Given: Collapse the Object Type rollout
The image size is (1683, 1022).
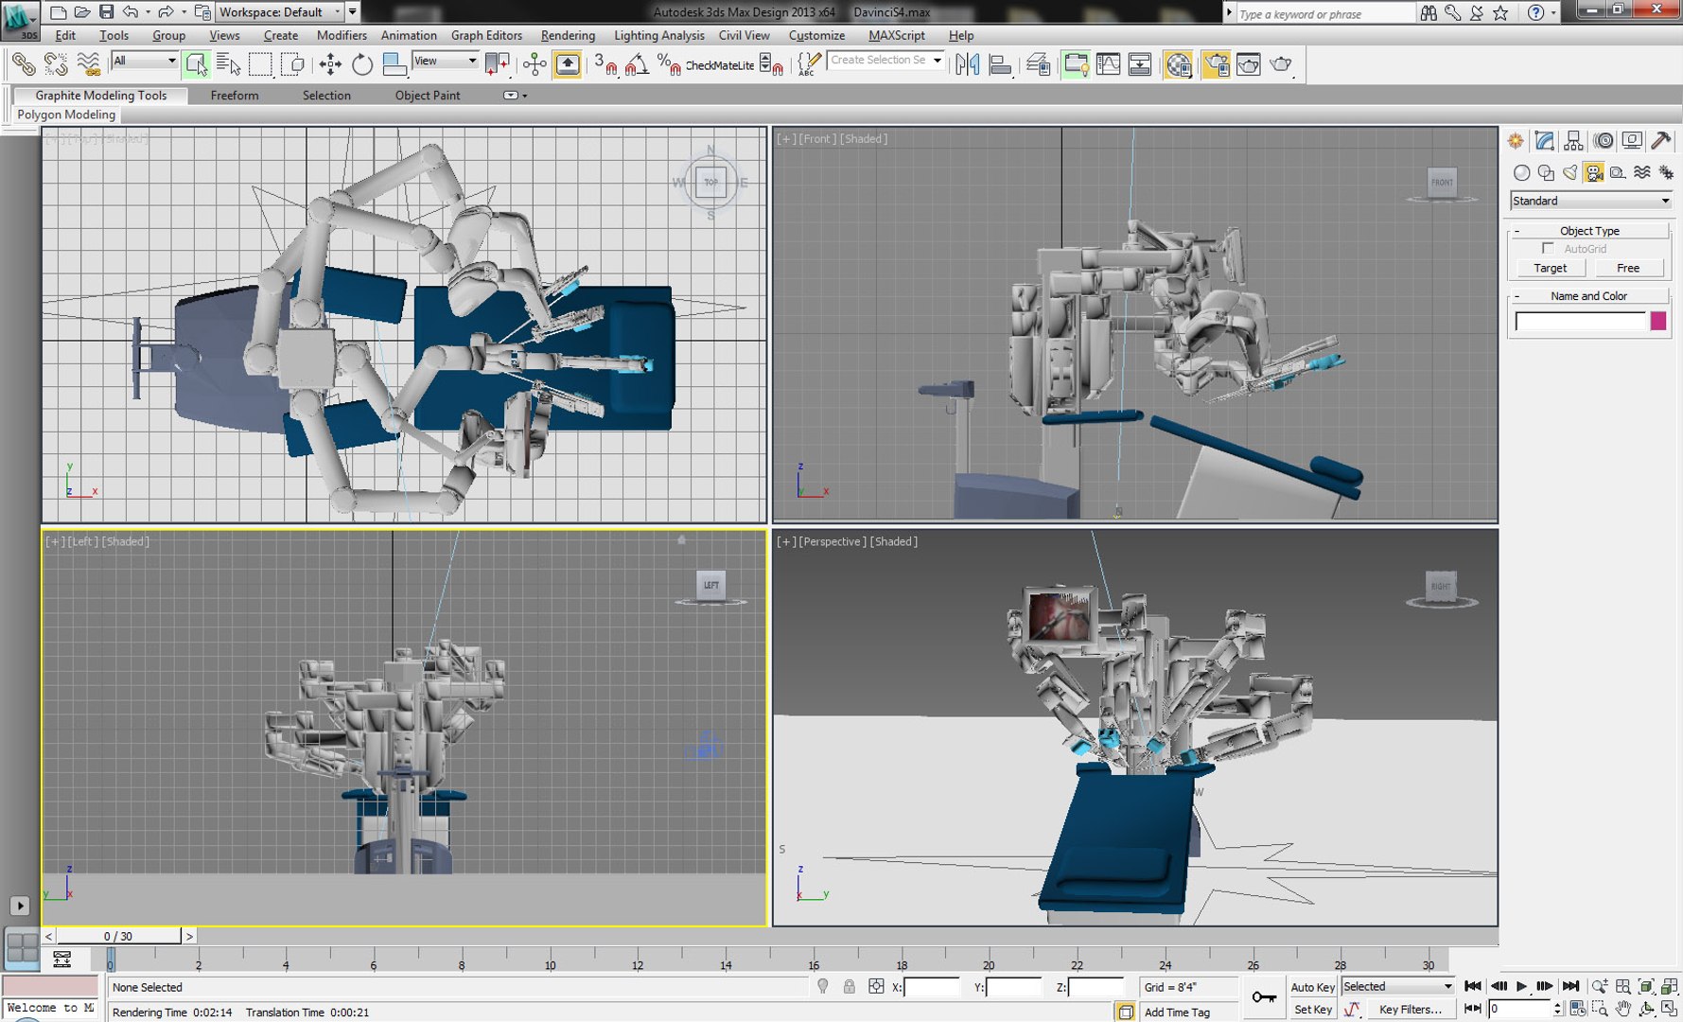Looking at the screenshot, I should pos(1588,231).
